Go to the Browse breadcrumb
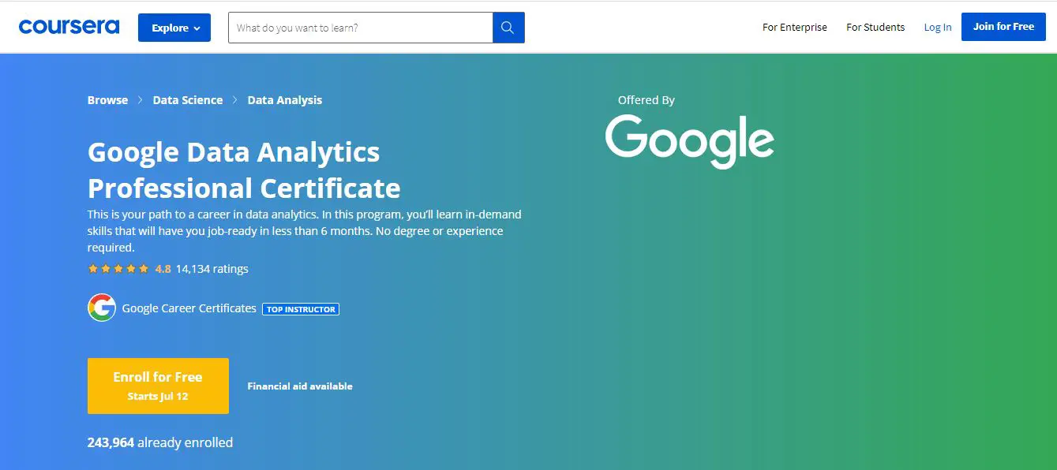Viewport: 1057px width, 470px height. pos(107,100)
